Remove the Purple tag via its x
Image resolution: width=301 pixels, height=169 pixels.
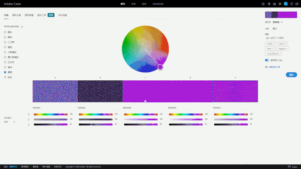[x=274, y=44]
